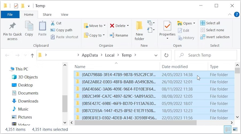The image size is (241, 134).
Task: Go up one folder level arrow
Action: pyautogui.click(x=32, y=55)
